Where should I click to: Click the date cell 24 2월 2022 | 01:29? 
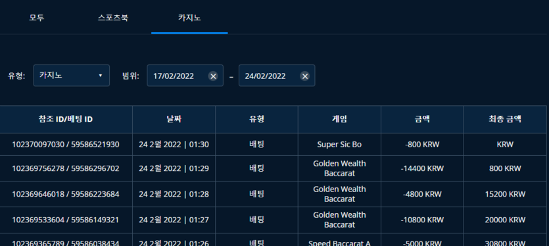point(174,168)
